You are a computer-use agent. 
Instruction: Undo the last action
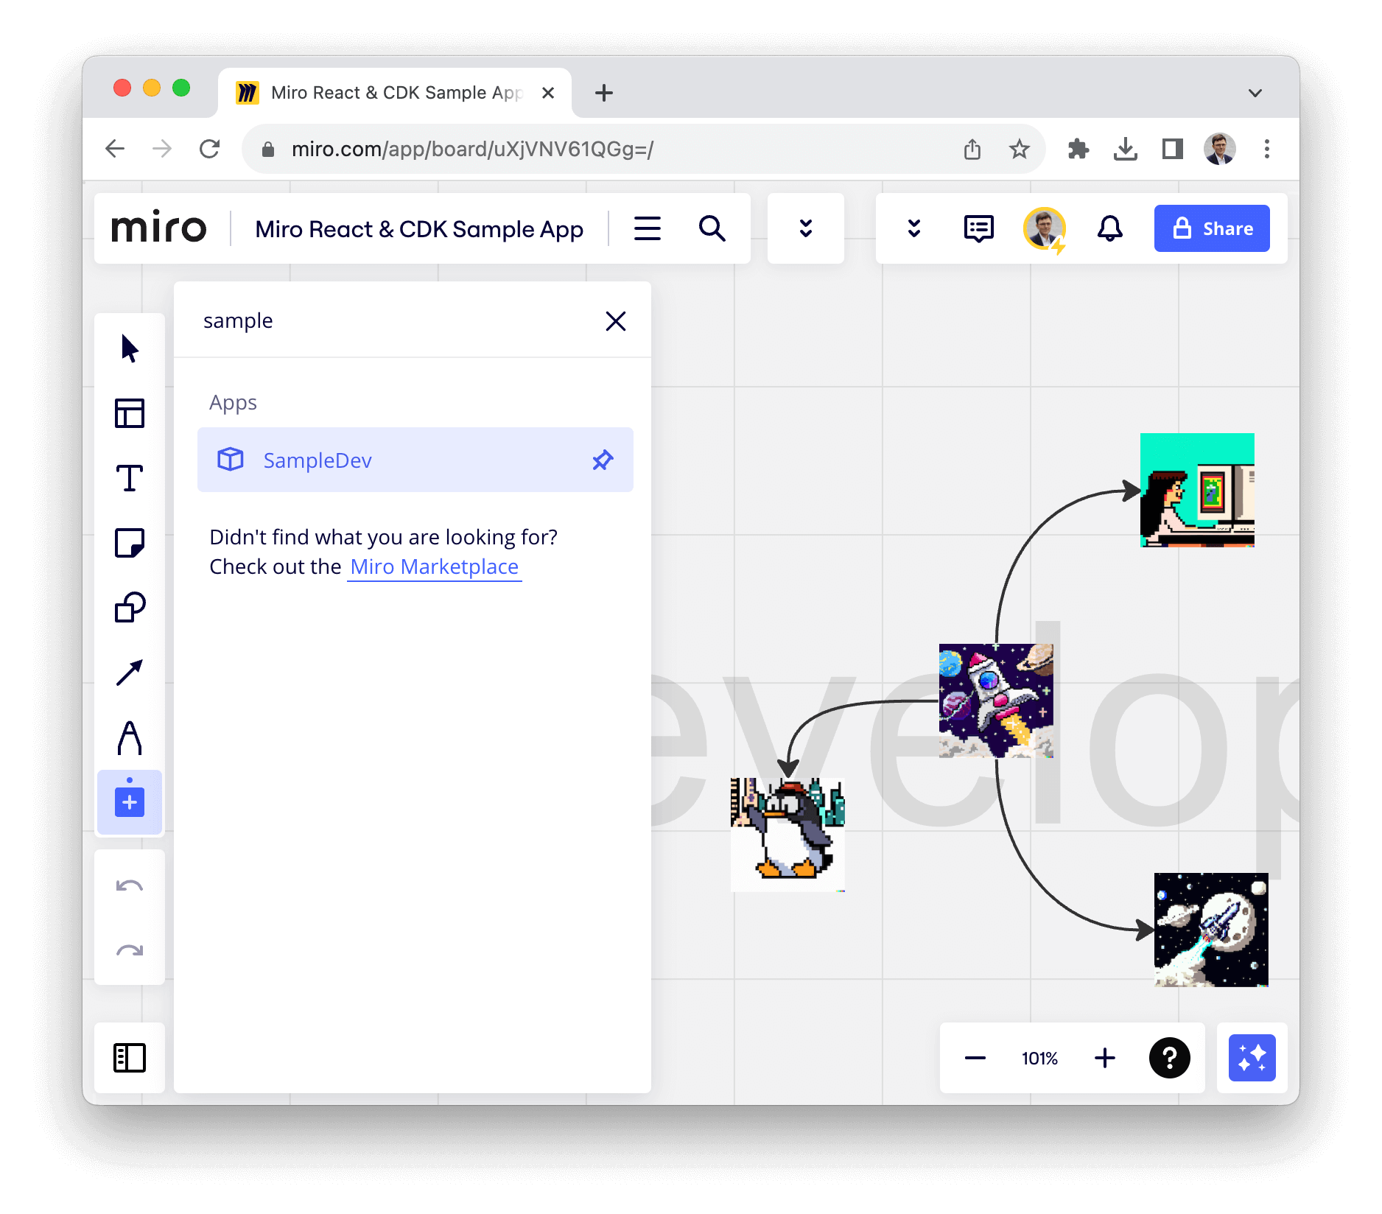click(130, 885)
